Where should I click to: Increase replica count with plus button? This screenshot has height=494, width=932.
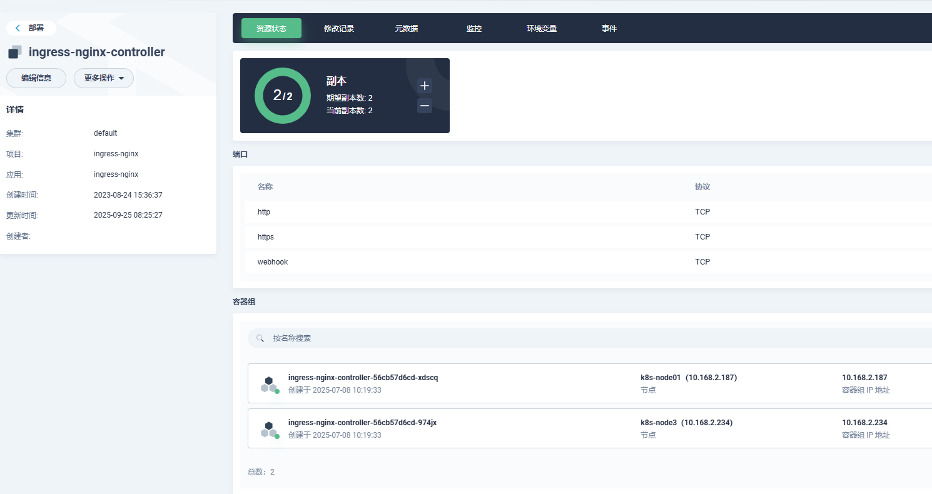[x=425, y=86]
